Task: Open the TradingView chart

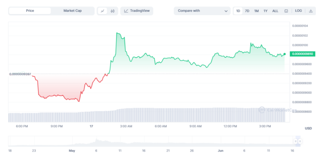Action: 137,11
